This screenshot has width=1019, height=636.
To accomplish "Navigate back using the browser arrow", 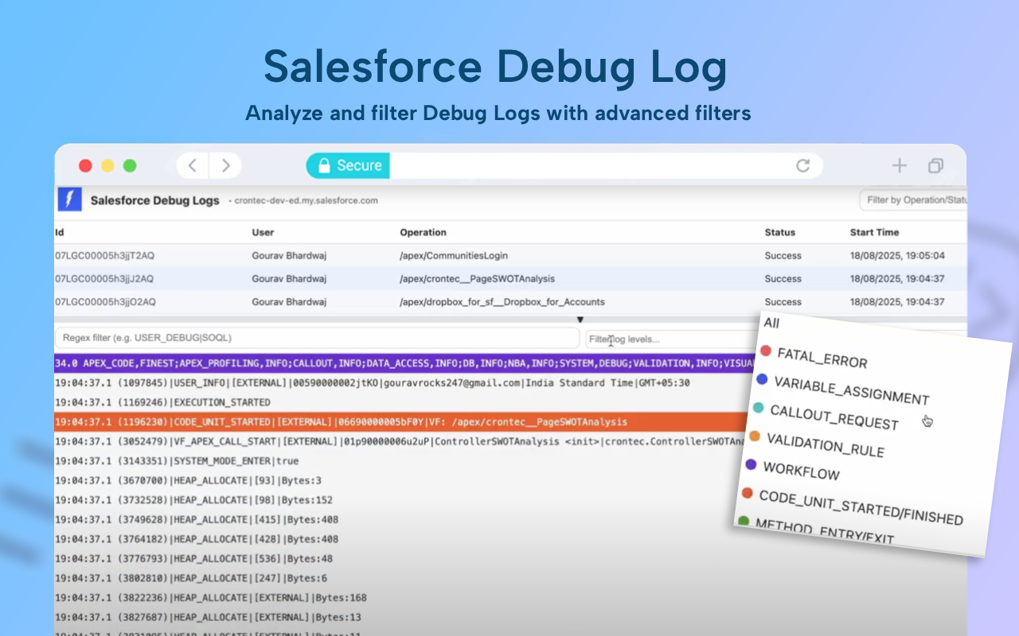I will [x=191, y=165].
